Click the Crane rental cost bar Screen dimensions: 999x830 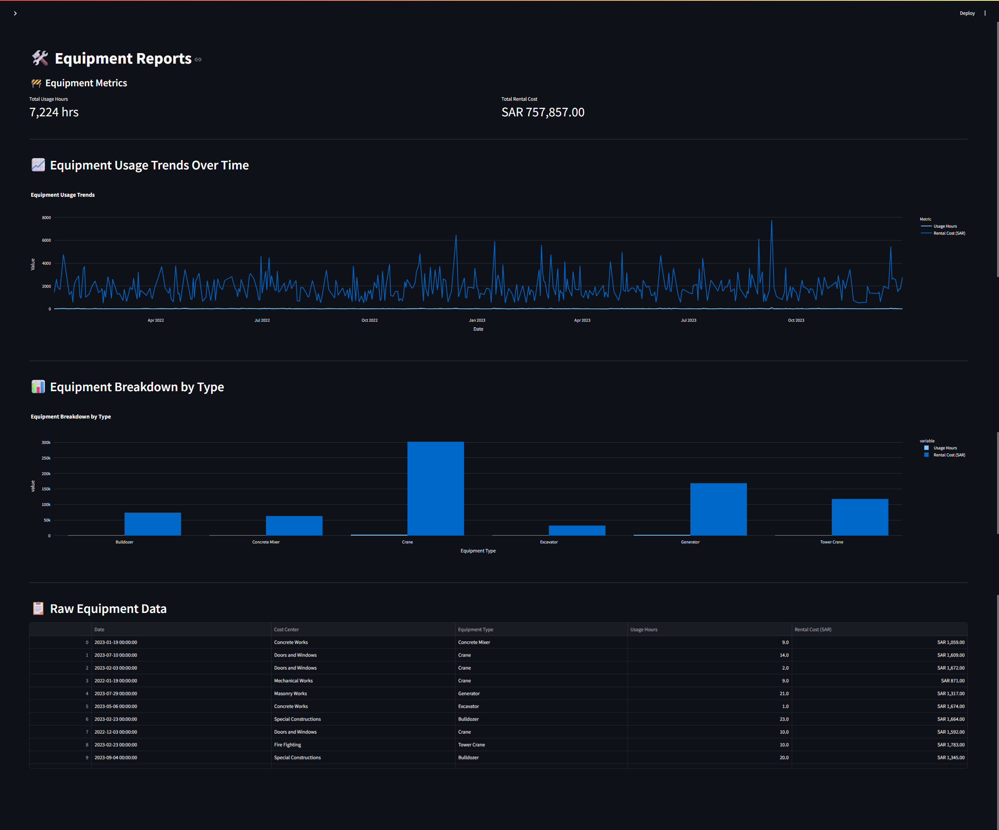pyautogui.click(x=435, y=488)
